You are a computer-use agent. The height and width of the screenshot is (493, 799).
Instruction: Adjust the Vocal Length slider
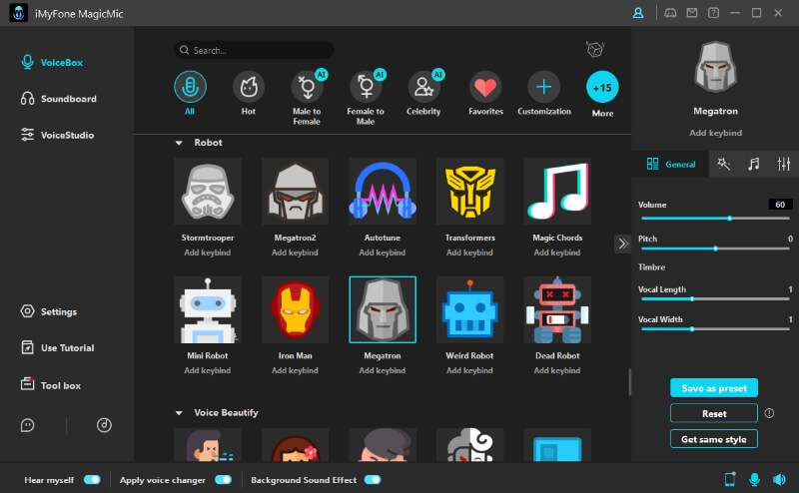coord(715,299)
